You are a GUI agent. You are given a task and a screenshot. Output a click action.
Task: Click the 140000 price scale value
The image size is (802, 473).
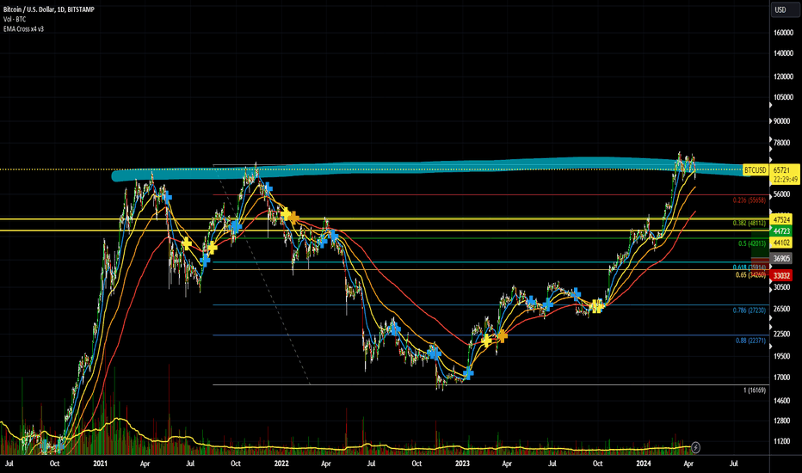pyautogui.click(x=784, y=53)
